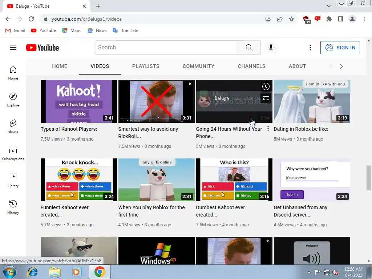
Task: Open Types of Kahoot Players thumbnail
Action: coord(79,101)
